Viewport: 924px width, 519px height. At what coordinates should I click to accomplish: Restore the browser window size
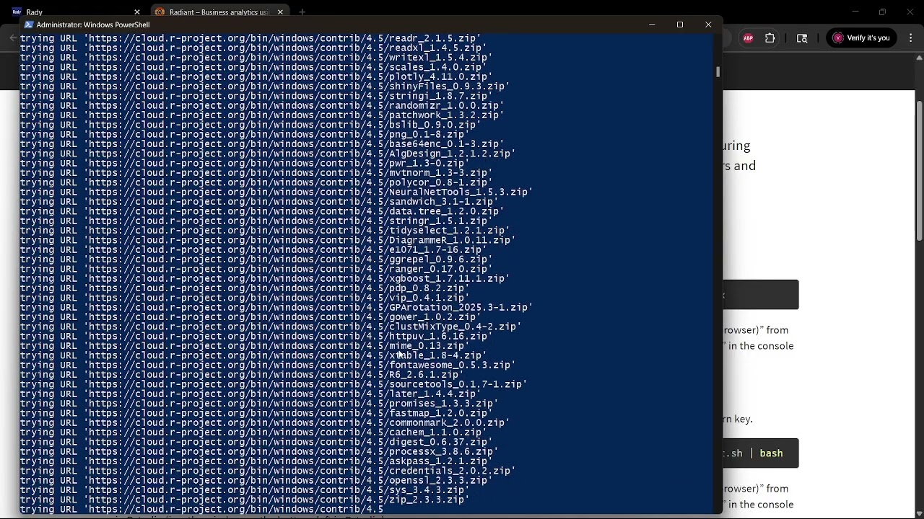coord(882,12)
